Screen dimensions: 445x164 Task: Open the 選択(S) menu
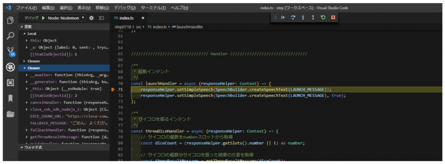click(66, 8)
